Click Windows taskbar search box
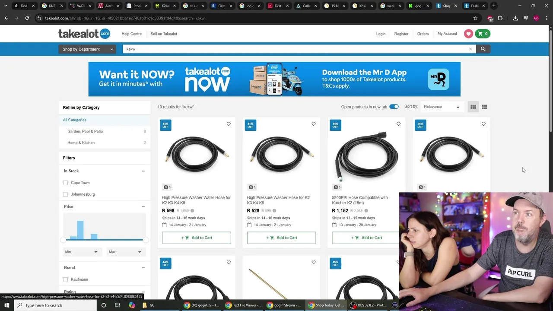This screenshot has height=311, width=553. (x=55, y=305)
